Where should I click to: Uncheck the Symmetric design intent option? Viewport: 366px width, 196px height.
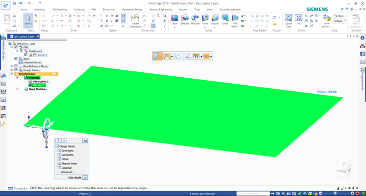pyautogui.click(x=59, y=150)
